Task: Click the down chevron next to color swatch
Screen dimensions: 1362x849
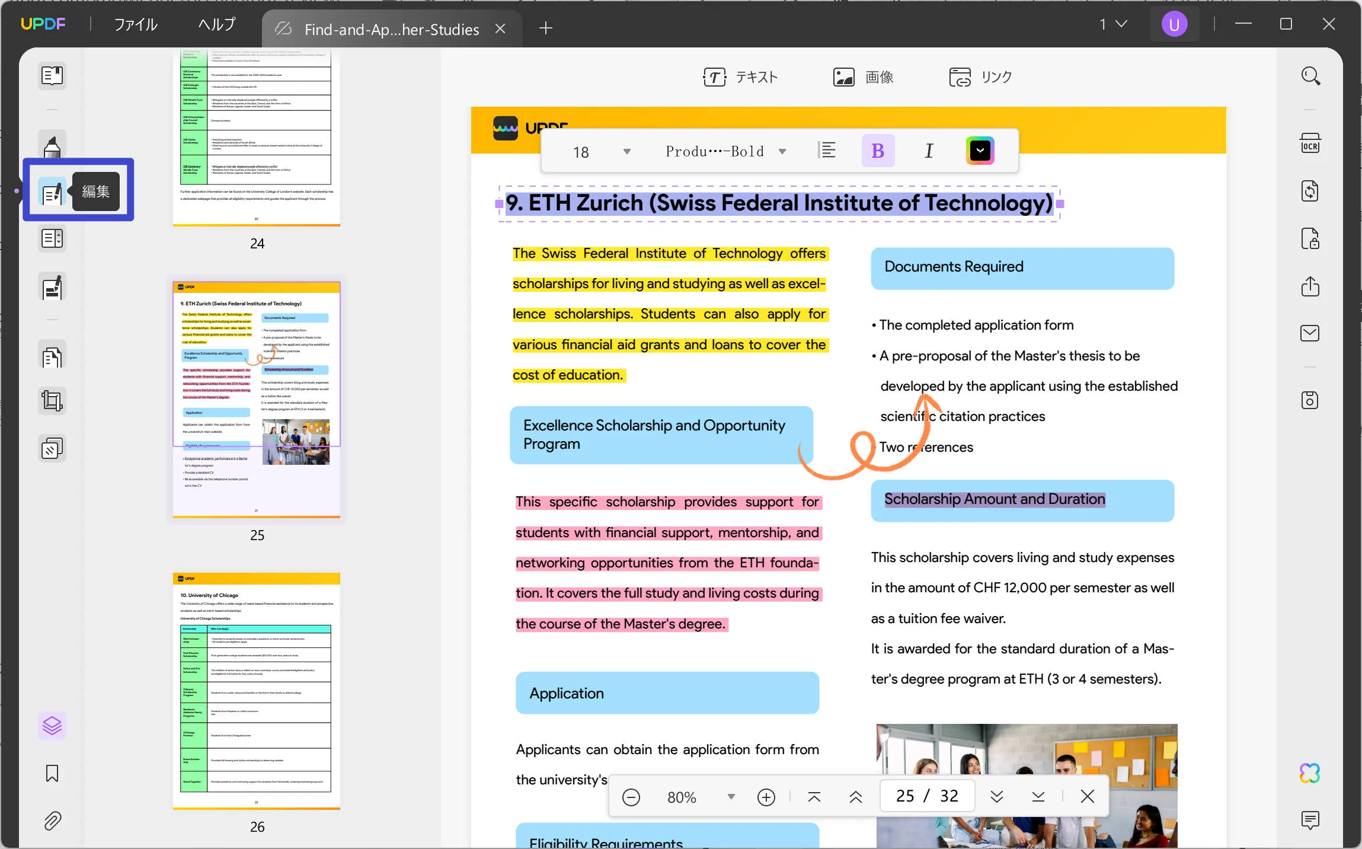Action: 979,151
